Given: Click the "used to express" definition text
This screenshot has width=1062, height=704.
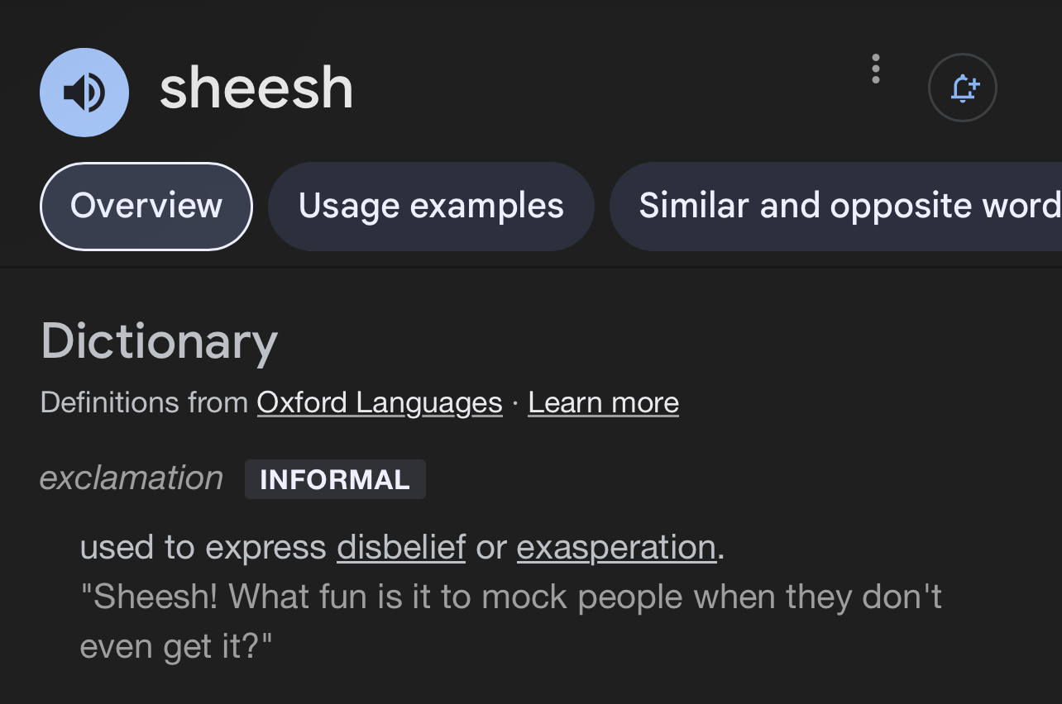Looking at the screenshot, I should pos(203,547).
